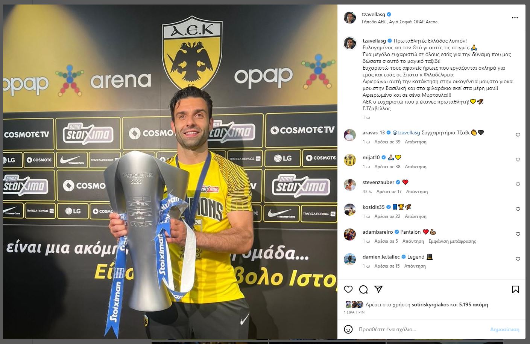Image resolution: width=530 pixels, height=344 pixels.
Task: Open emoji picker in comment box
Action: tap(348, 329)
